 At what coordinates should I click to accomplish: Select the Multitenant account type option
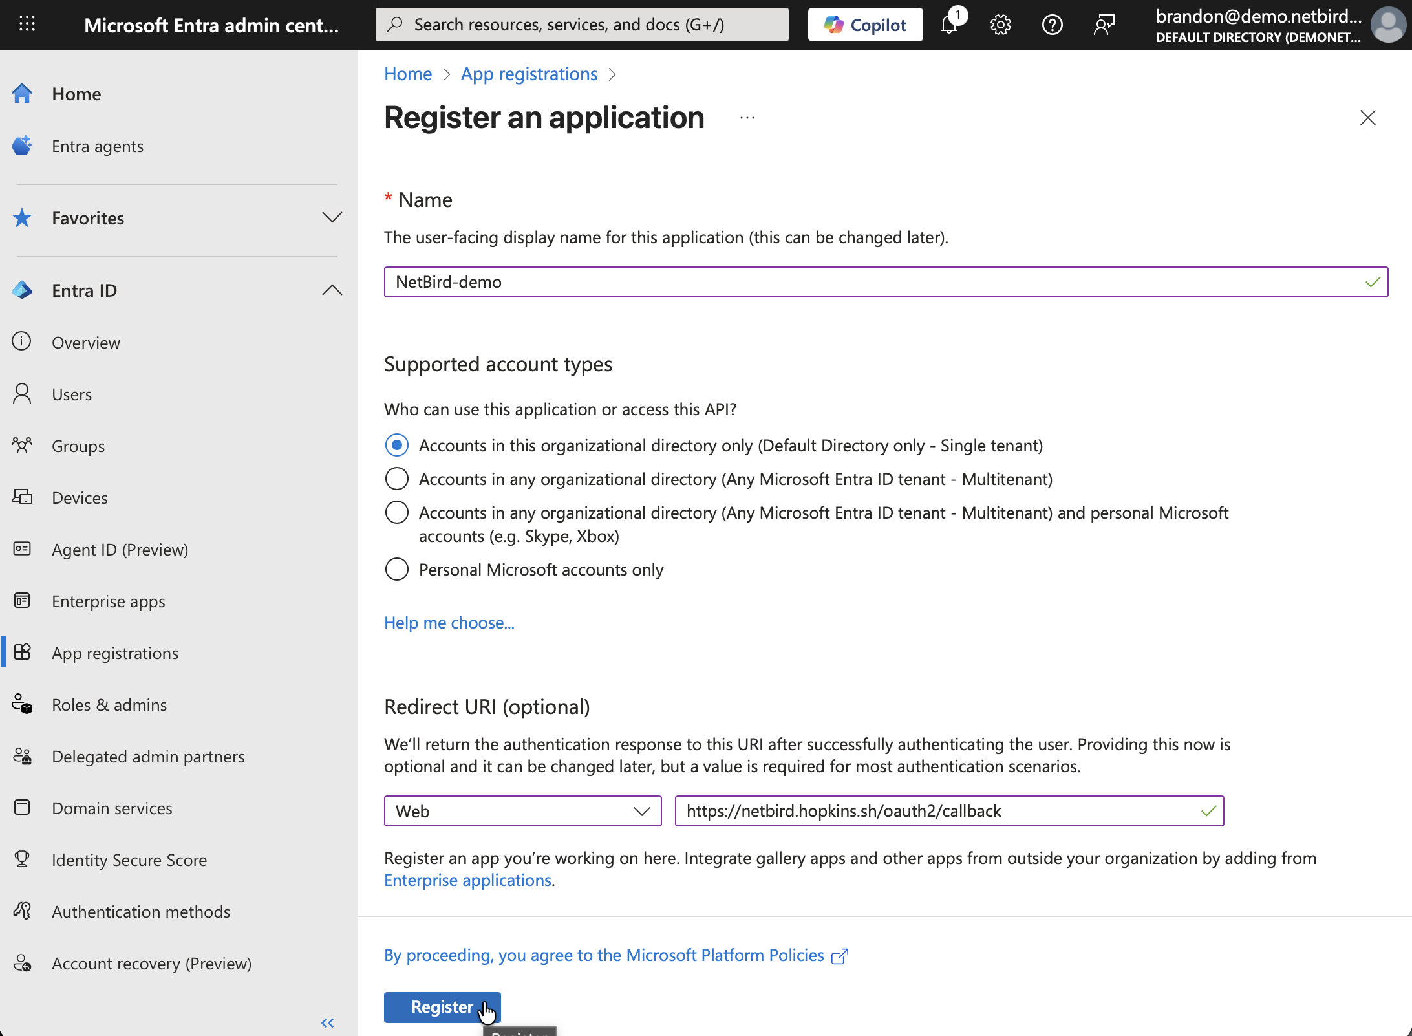pos(397,479)
